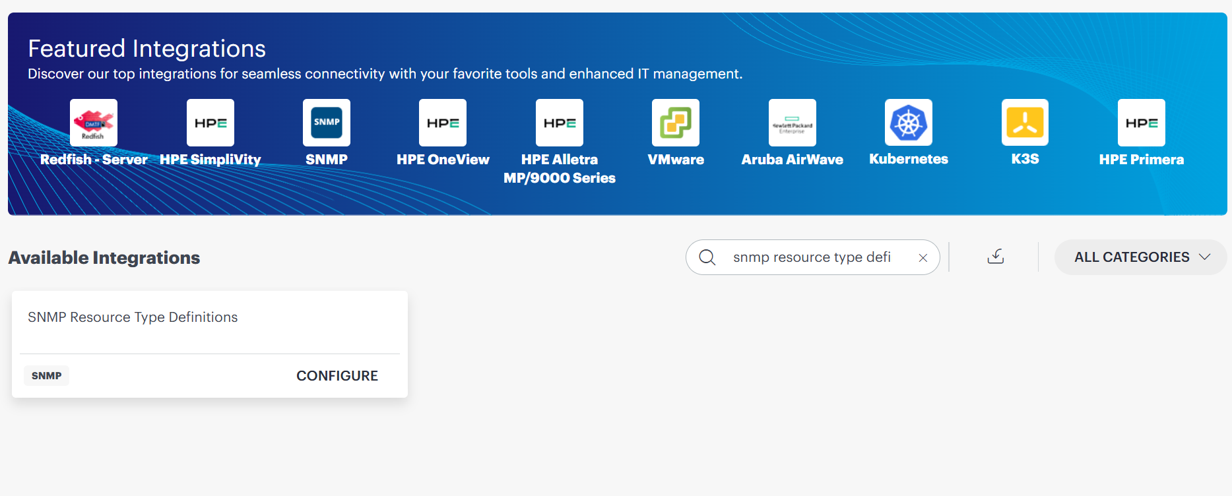Clear the search field with X
1232x496 pixels.
[x=923, y=258]
